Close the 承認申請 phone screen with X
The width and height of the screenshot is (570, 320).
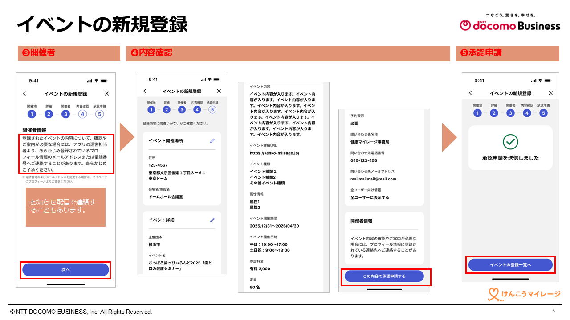click(x=551, y=93)
